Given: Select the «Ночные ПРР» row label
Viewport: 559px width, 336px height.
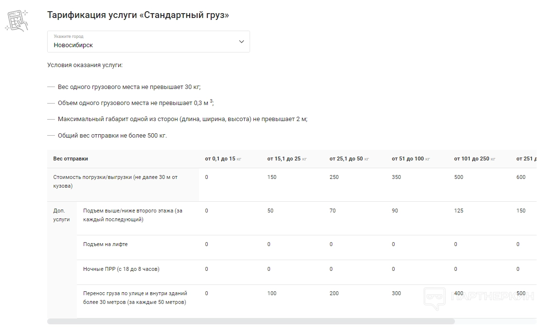Looking at the screenshot, I should pos(121,269).
